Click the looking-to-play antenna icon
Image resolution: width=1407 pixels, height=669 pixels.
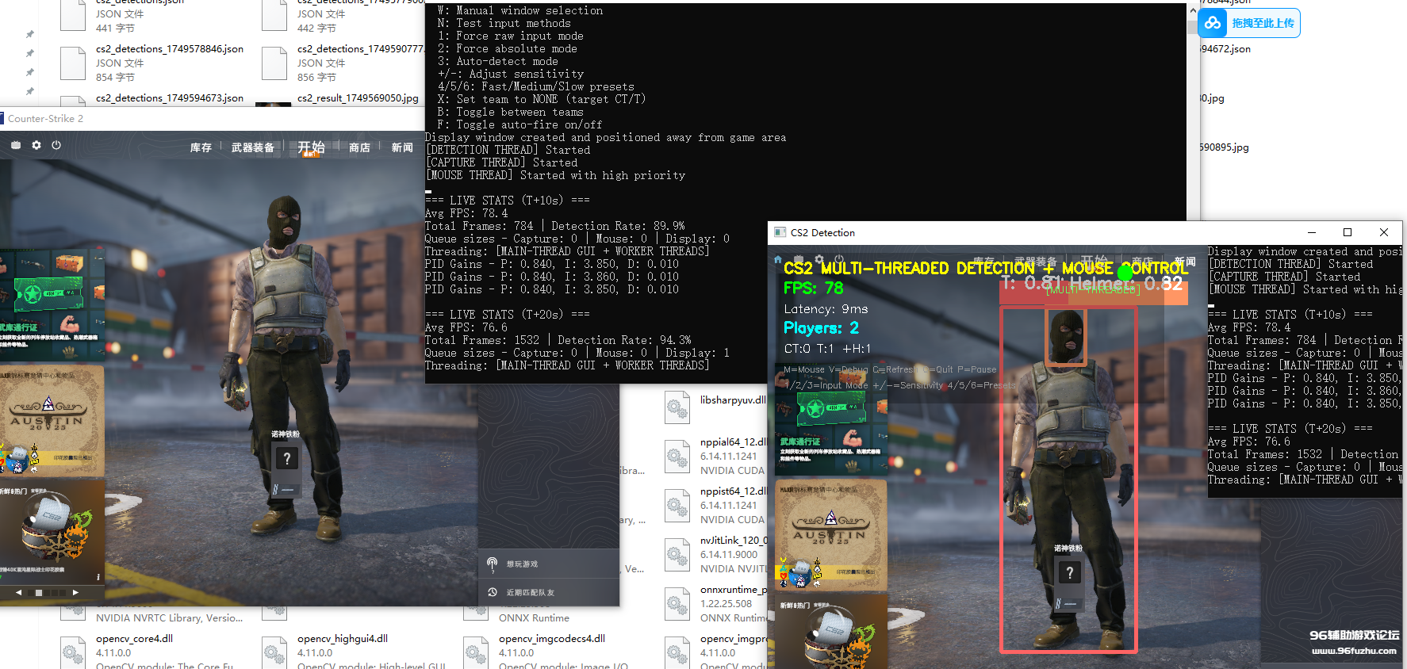[493, 564]
